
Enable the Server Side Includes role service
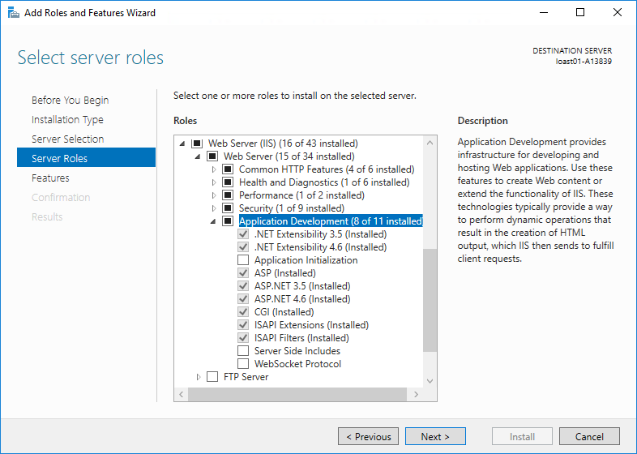[243, 351]
